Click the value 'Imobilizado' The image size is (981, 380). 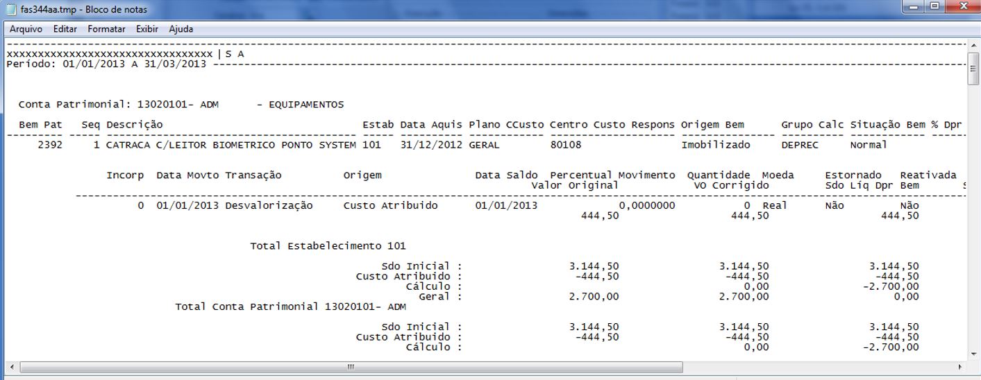[715, 145]
